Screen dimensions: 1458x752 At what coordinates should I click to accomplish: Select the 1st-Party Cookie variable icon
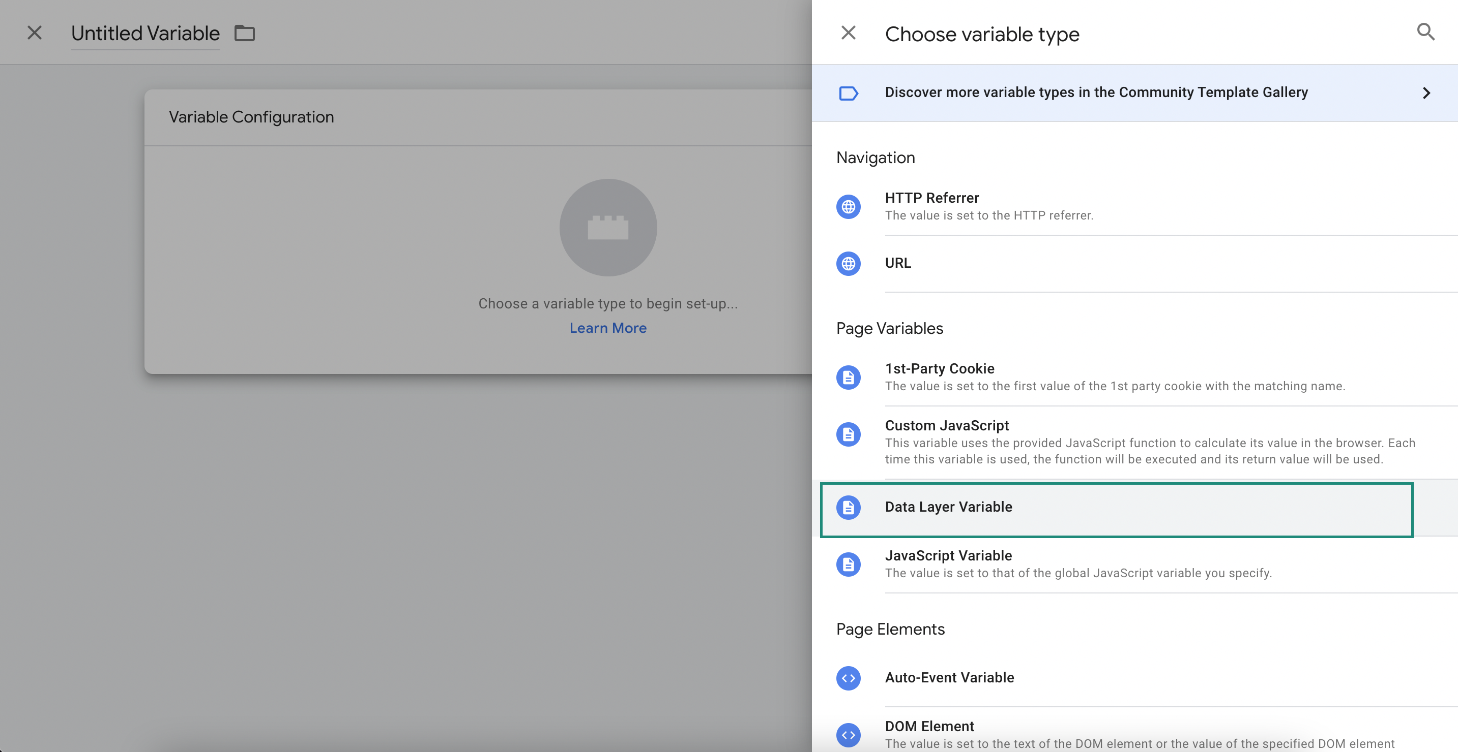(x=849, y=376)
